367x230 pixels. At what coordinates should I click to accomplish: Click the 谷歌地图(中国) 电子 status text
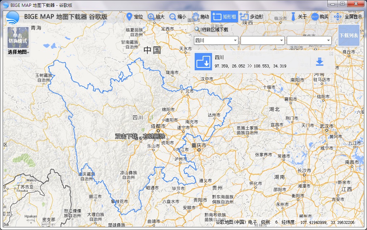(x=236, y=222)
